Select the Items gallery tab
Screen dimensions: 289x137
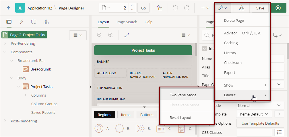click(x=126, y=115)
